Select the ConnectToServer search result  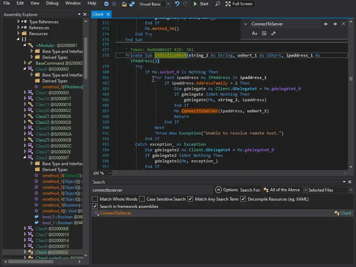point(116,213)
